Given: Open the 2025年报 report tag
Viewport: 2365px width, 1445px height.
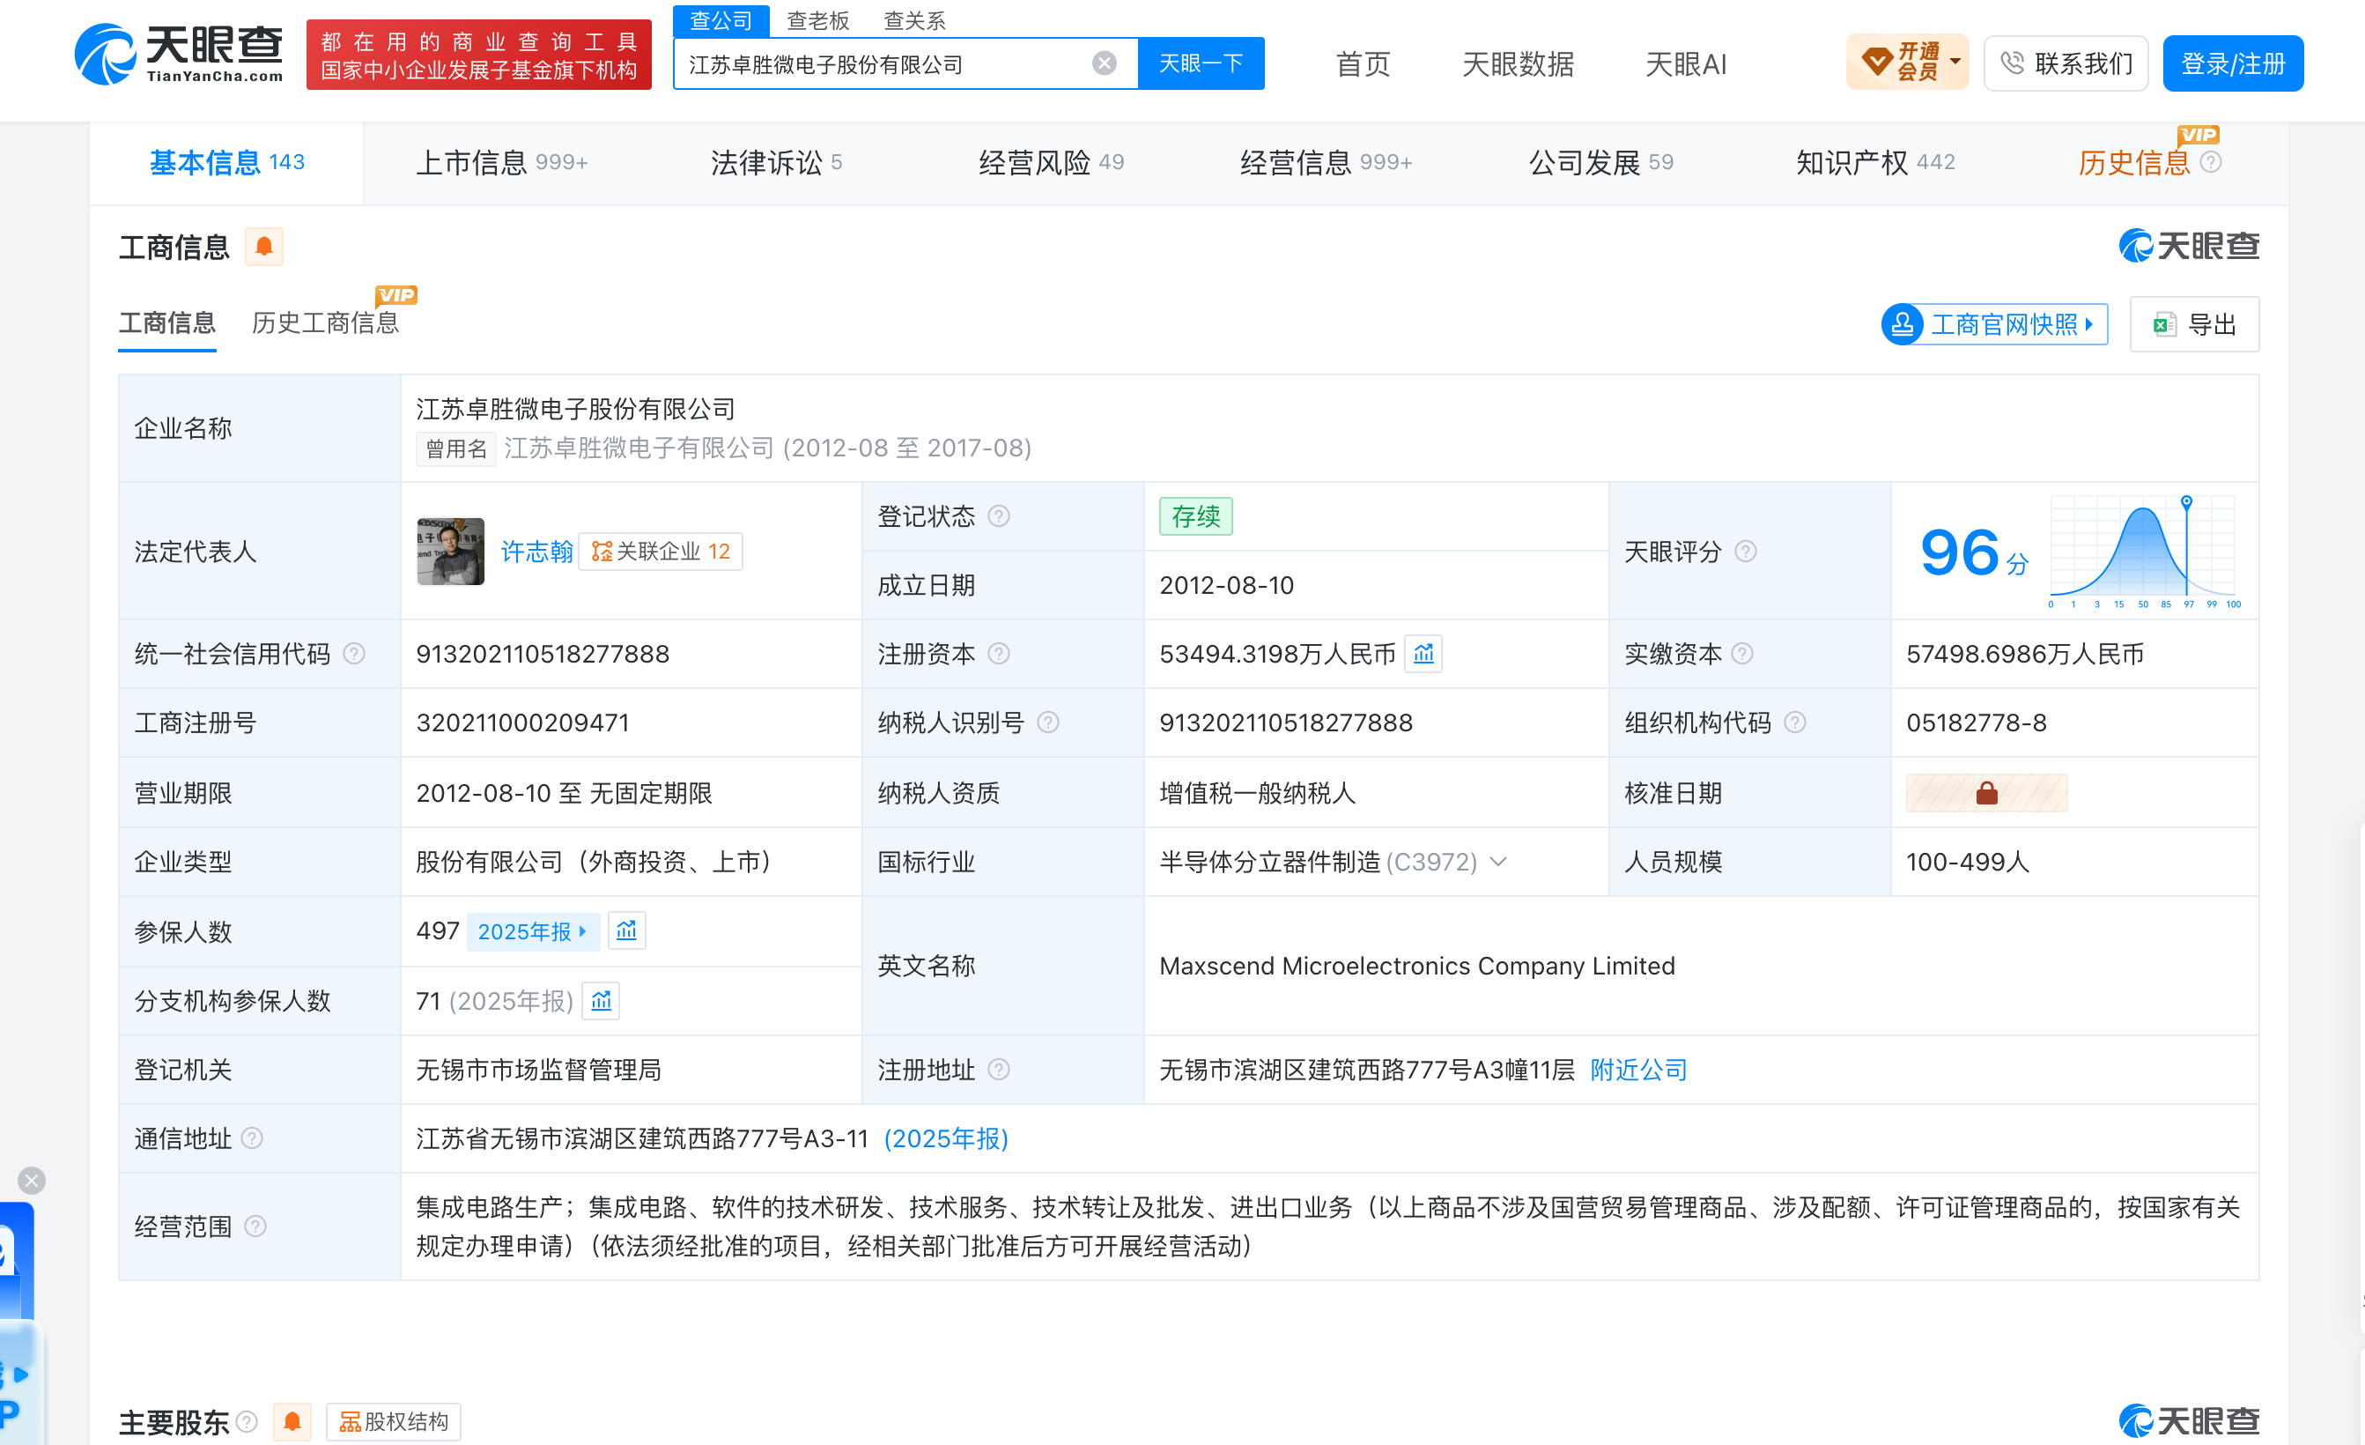Looking at the screenshot, I should [533, 931].
